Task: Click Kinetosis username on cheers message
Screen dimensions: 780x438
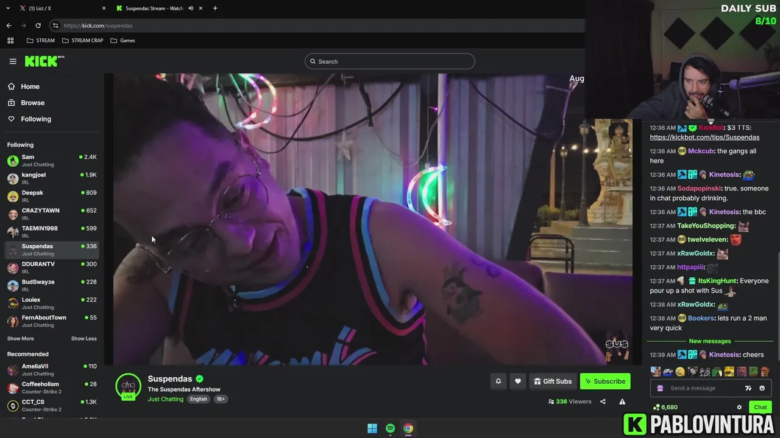Action: 725,355
